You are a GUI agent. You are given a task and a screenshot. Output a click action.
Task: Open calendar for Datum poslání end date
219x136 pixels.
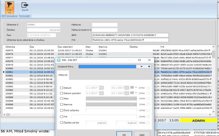pyautogui.click(x=127, y=93)
